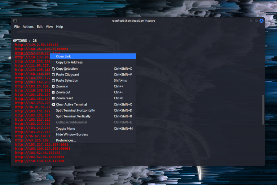Screen dimensions: 277x185
Task: Open the Edit menu in the menubar
Action: coord(40,27)
